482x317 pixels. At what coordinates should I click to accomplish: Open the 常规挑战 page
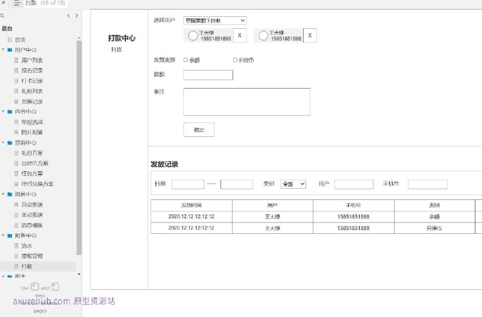tap(32, 122)
